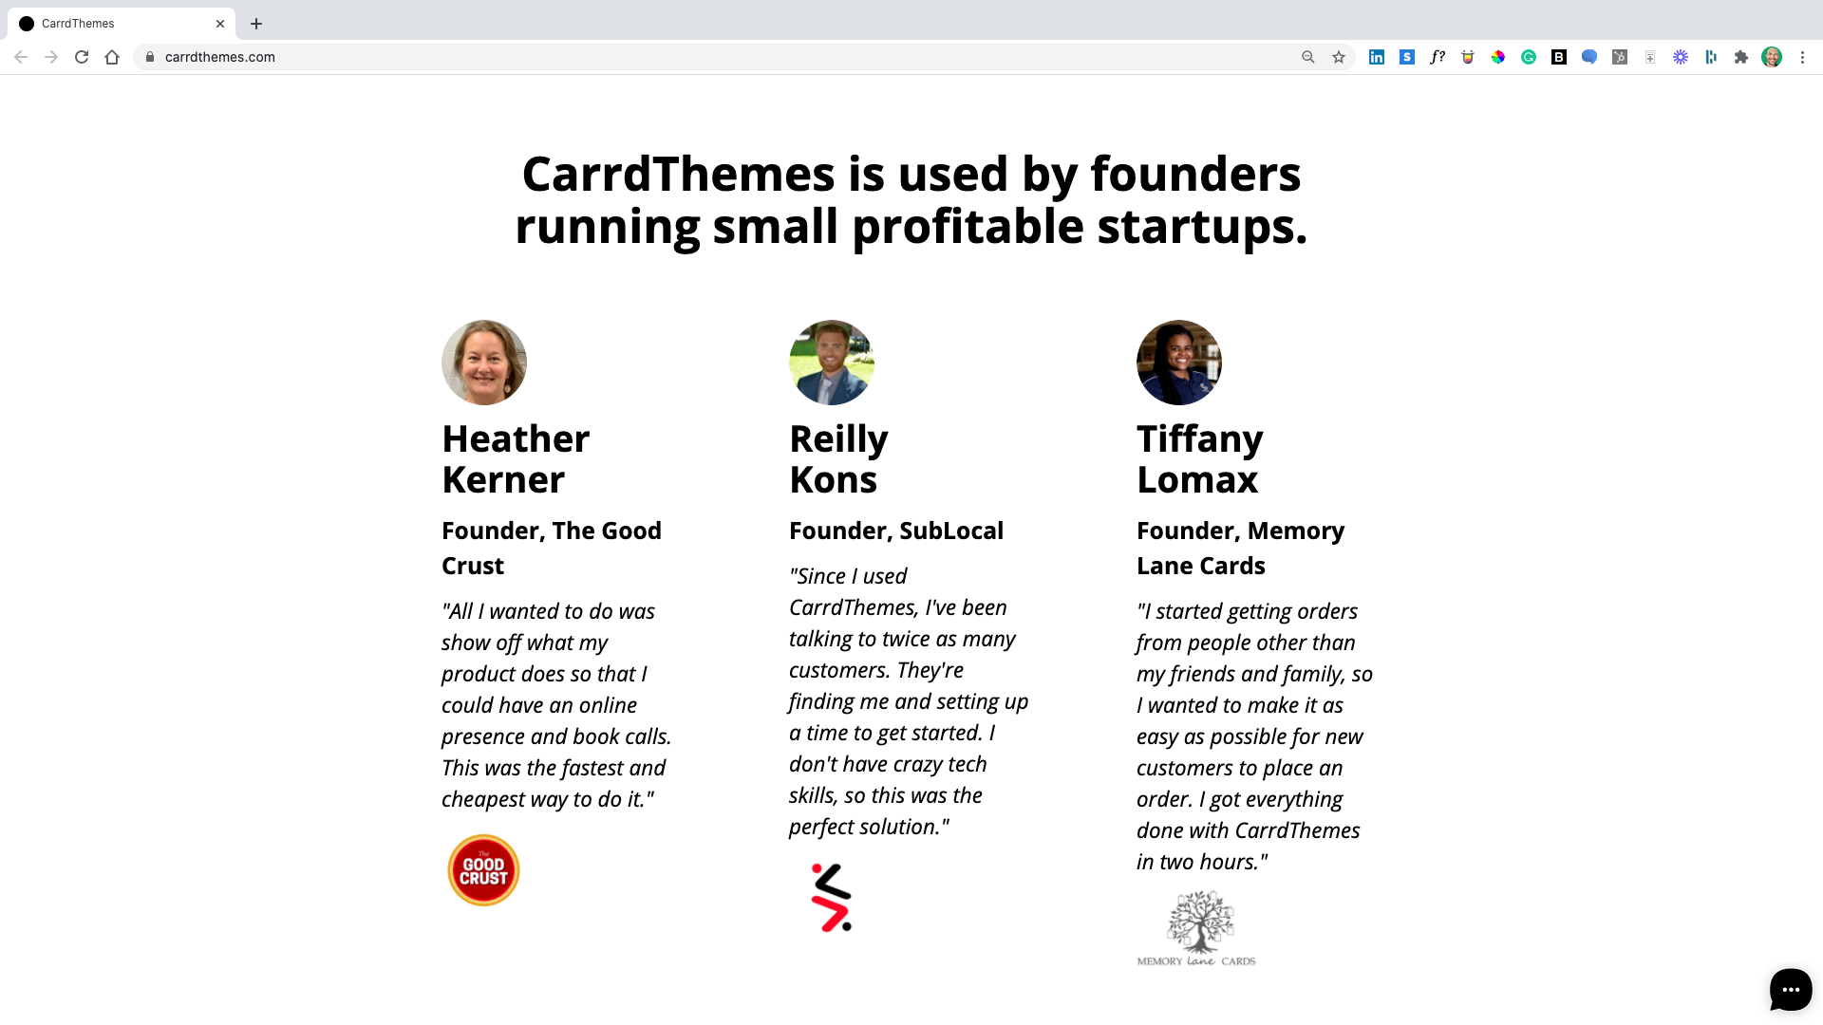Open the LinkedIn extension
The width and height of the screenshot is (1823, 1025).
pos(1377,57)
